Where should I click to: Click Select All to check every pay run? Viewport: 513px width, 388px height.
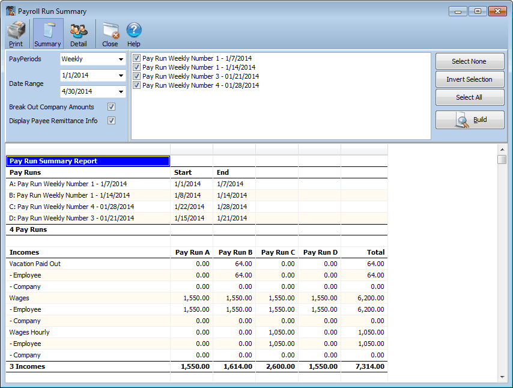point(470,97)
